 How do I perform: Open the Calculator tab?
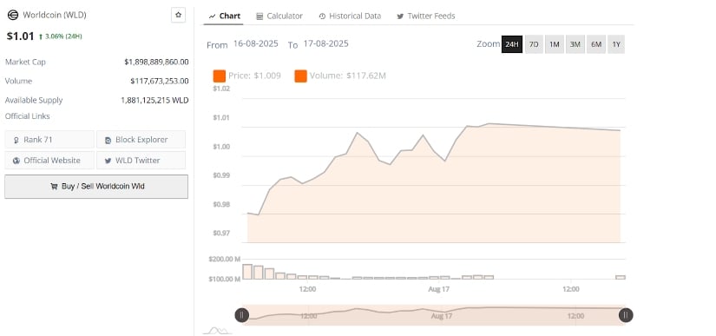tap(279, 16)
